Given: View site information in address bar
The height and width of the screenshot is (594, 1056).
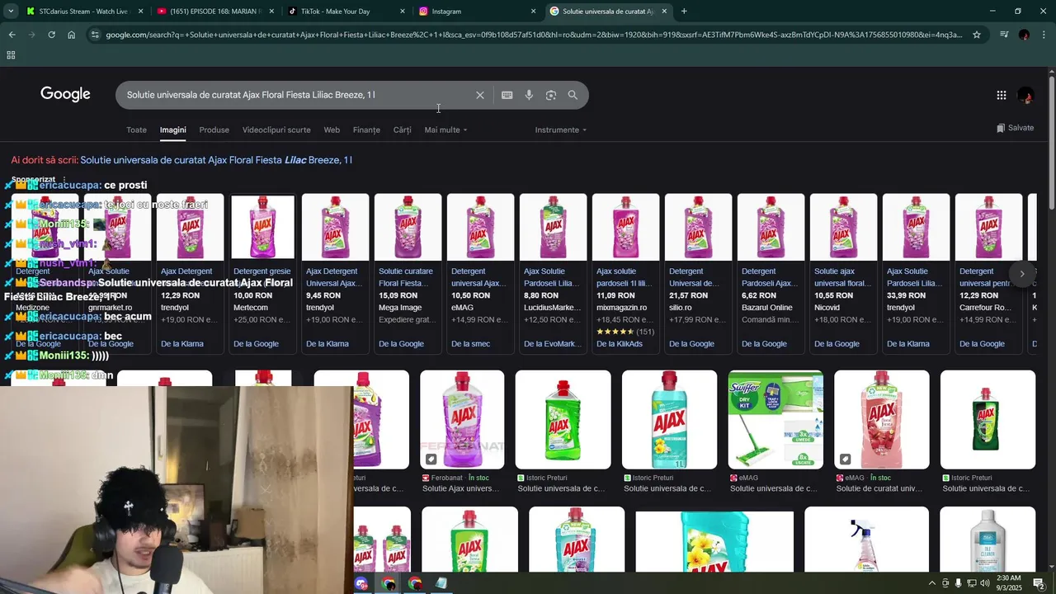Looking at the screenshot, I should 96,35.
